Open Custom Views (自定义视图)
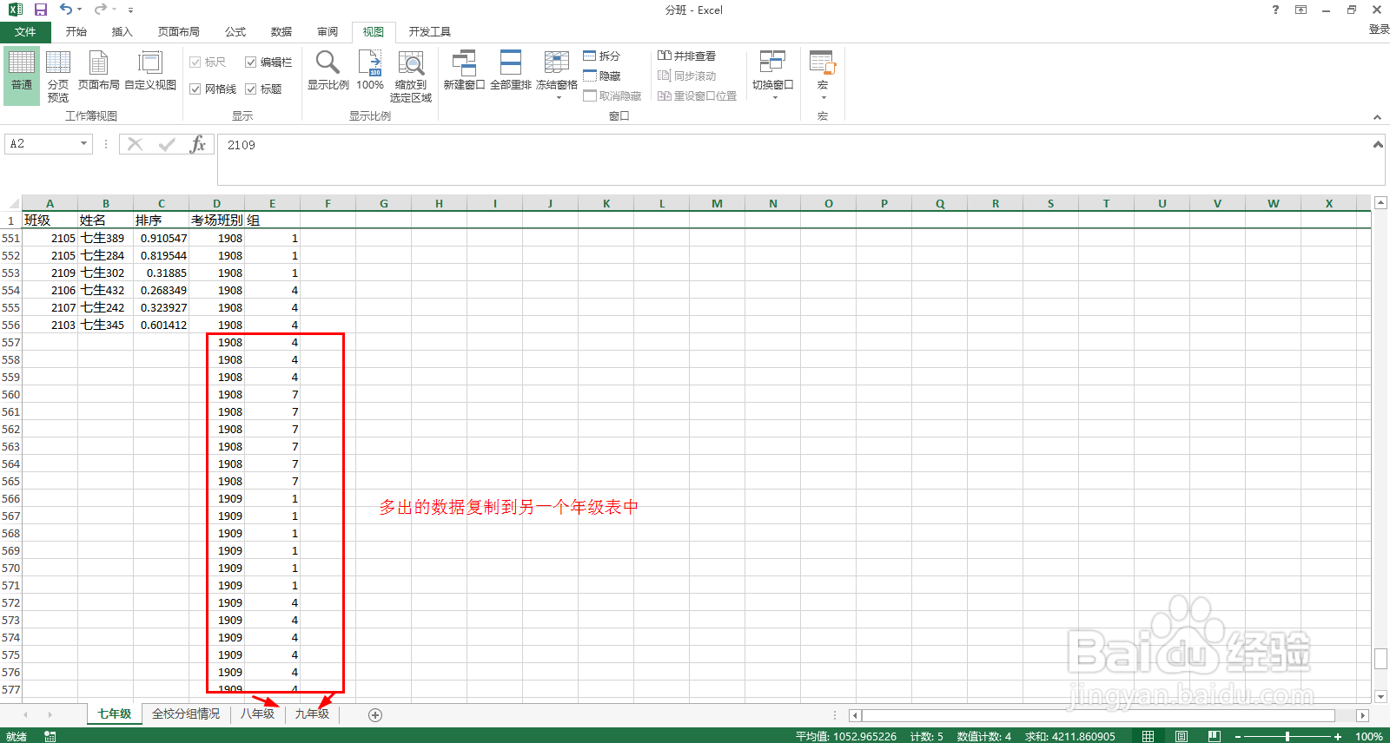This screenshot has height=743, width=1390. [150, 70]
